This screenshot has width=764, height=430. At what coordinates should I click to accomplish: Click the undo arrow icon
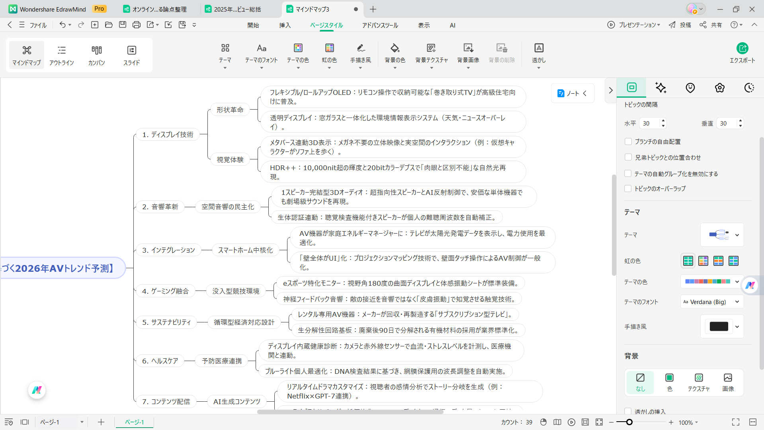pos(62,25)
